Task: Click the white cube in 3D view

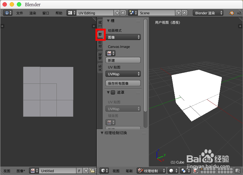Action: [x=197, y=94]
